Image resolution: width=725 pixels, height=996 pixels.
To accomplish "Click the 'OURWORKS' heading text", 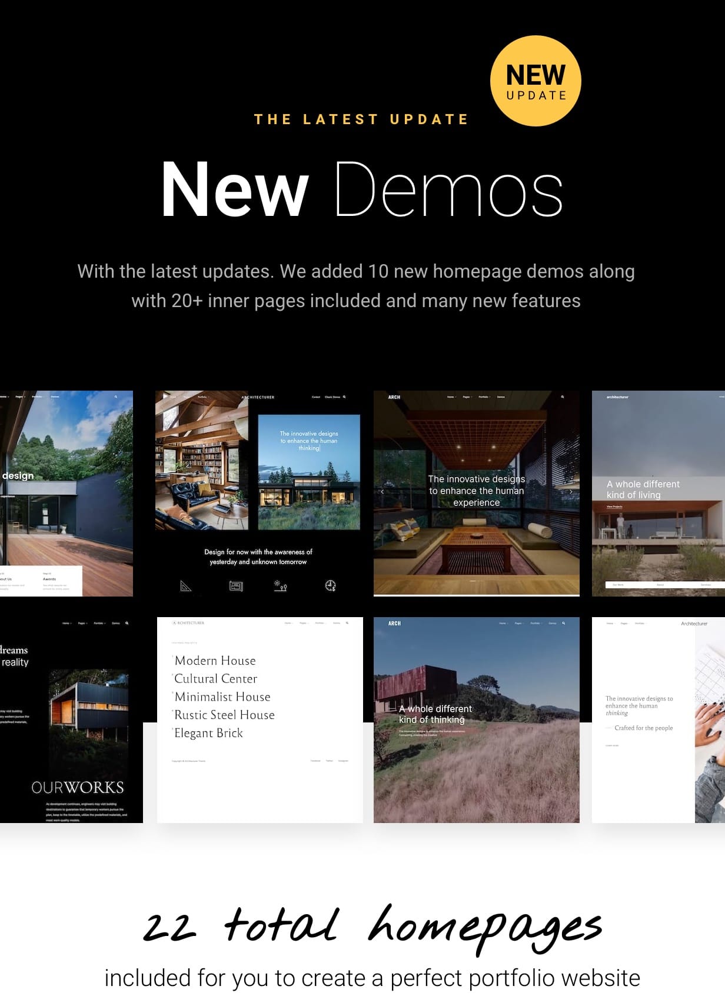I will tap(78, 788).
